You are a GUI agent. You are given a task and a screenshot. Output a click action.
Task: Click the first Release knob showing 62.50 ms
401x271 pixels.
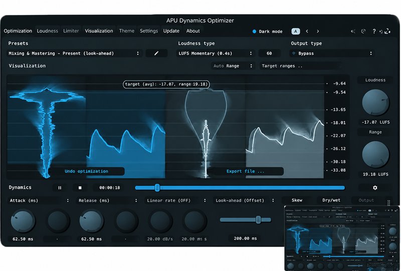[x=91, y=221]
